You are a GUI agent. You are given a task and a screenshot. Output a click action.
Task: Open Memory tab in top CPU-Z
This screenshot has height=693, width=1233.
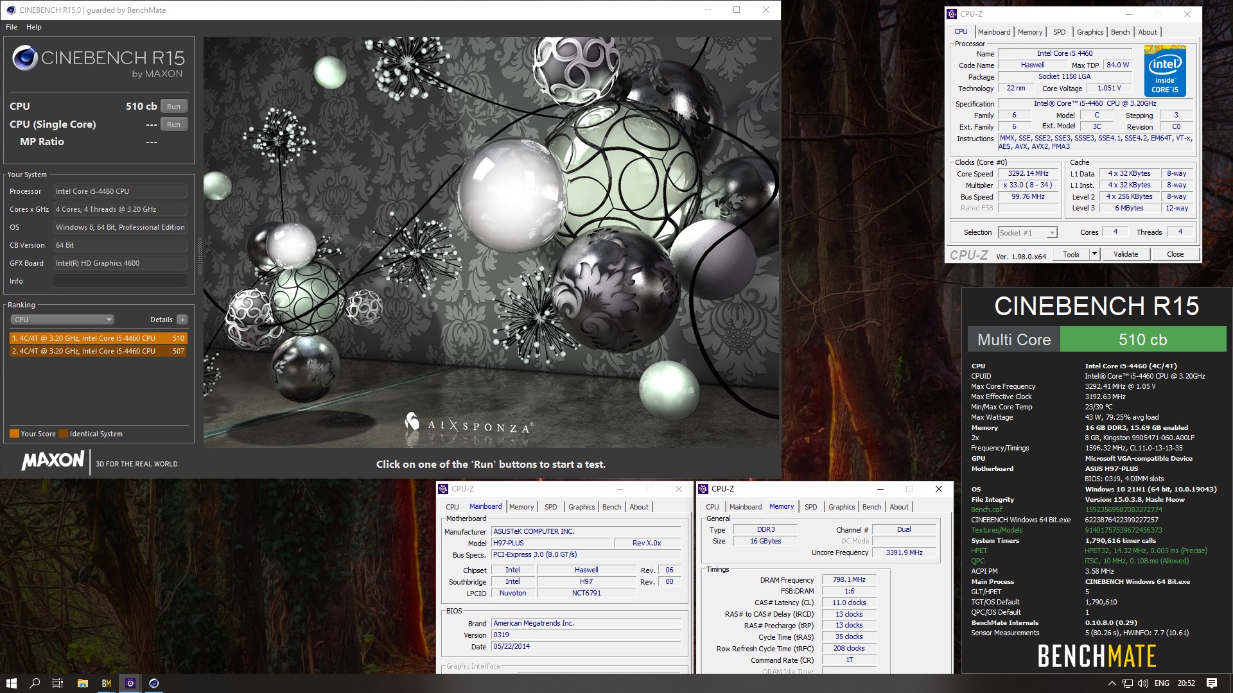pyautogui.click(x=1030, y=32)
